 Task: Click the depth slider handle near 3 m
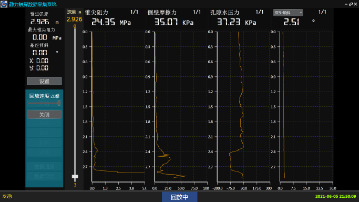point(75,176)
